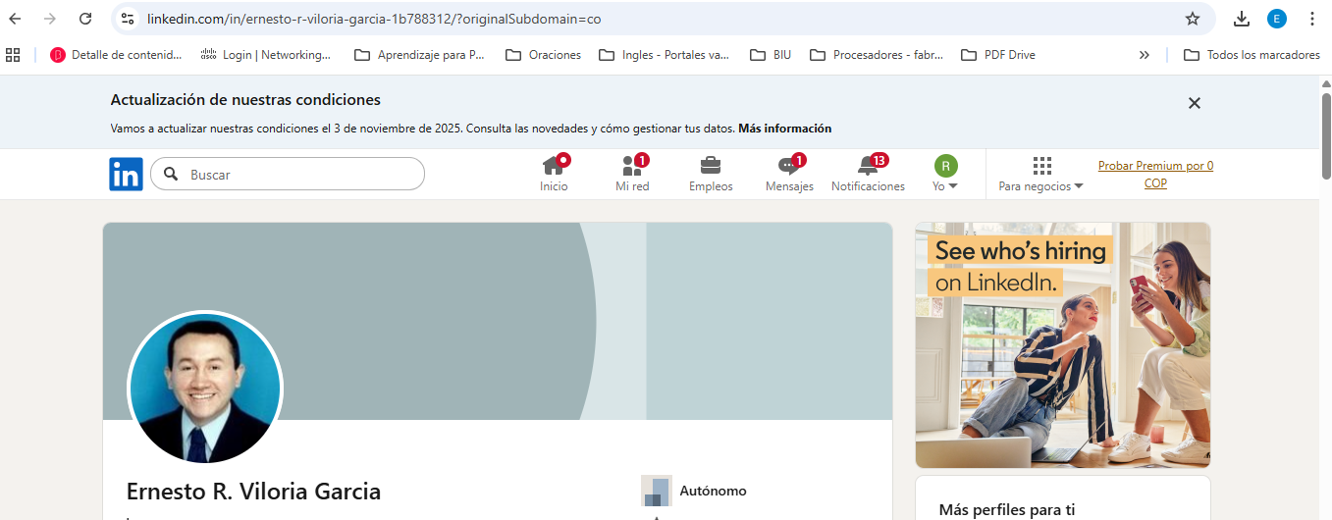Open the Chrome three-dot menu
The height and width of the screenshot is (520, 1332).
pyautogui.click(x=1312, y=19)
